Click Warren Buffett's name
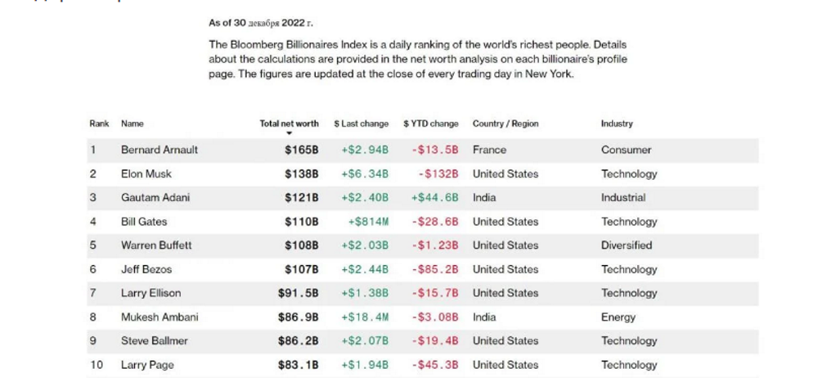 click(156, 245)
